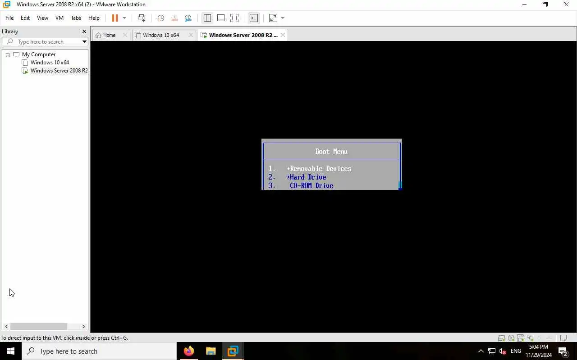The width and height of the screenshot is (577, 360).
Task: Close the Windows Server 2008 R2 tab
Action: click(x=283, y=35)
